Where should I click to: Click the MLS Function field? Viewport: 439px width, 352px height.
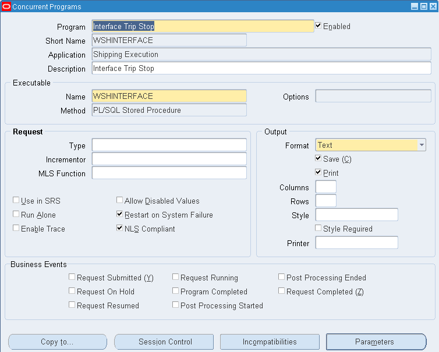pos(169,173)
